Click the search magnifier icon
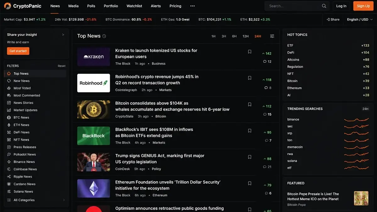Viewport: 377px width, 212px height. point(324,6)
